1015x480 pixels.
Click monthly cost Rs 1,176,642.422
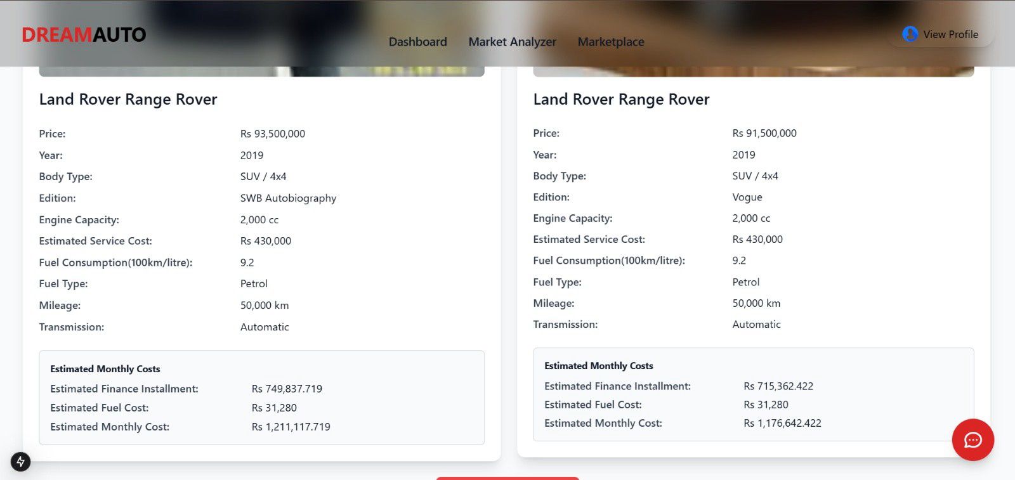coord(782,423)
